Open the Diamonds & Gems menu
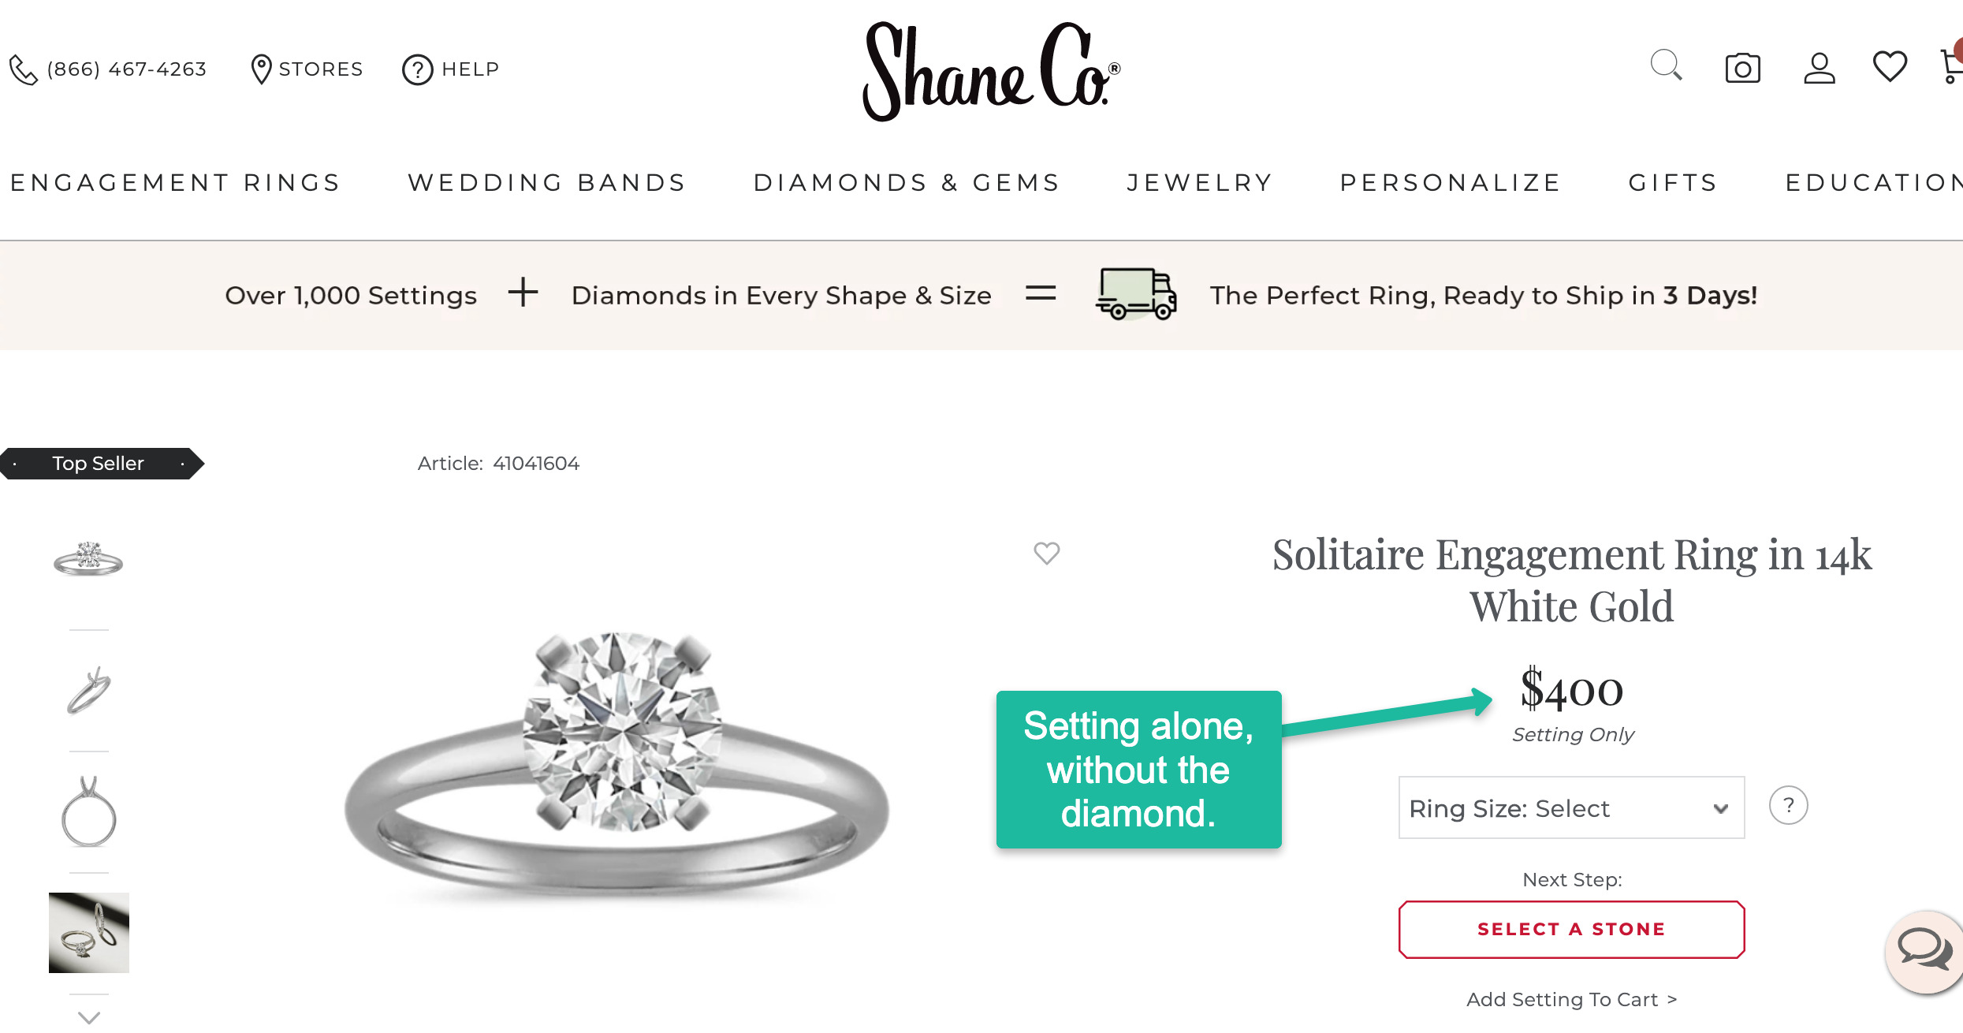 coord(907,183)
